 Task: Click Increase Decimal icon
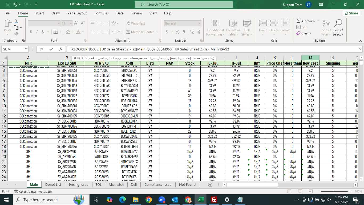pyautogui.click(x=192, y=32)
